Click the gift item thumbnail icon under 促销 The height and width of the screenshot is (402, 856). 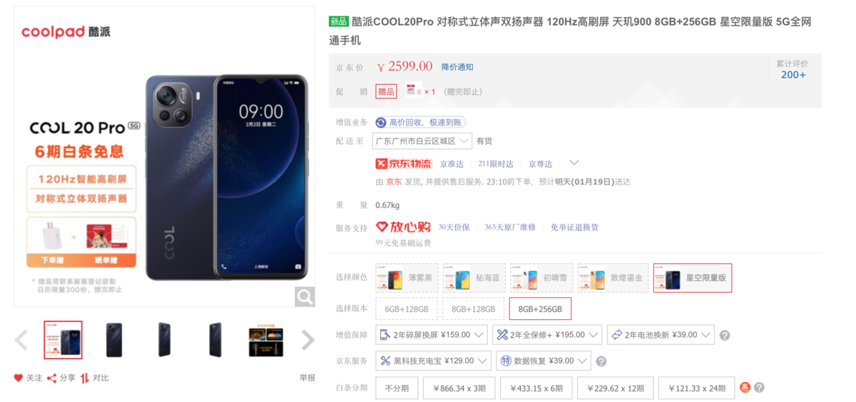tap(414, 91)
